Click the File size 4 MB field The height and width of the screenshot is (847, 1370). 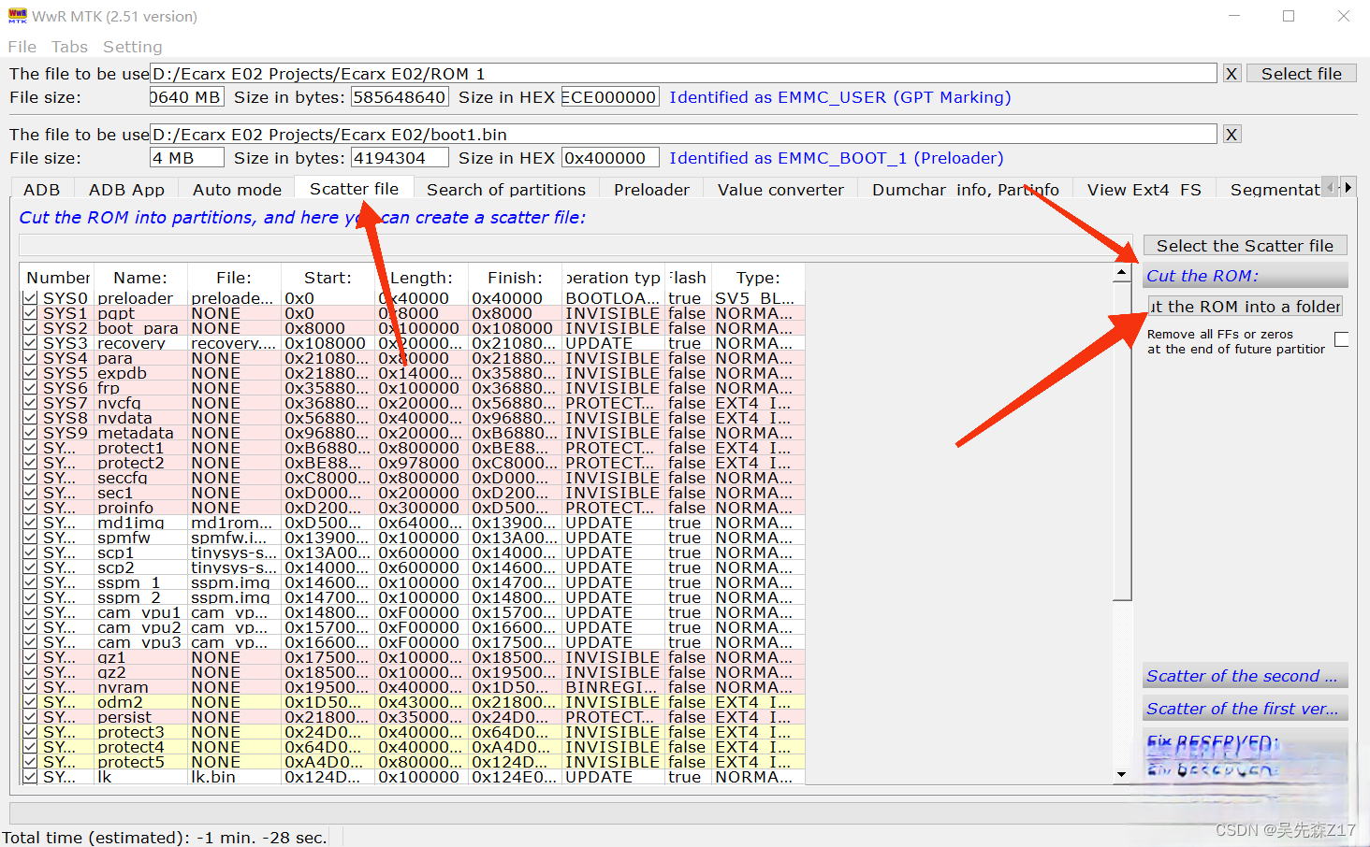[186, 158]
